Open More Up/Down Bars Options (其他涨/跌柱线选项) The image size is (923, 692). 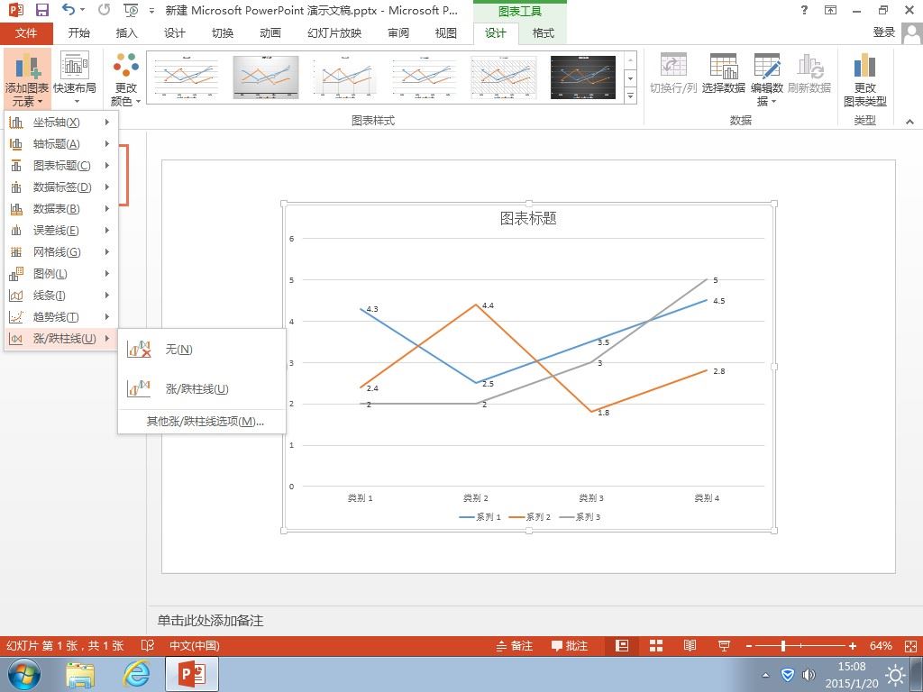(202, 422)
